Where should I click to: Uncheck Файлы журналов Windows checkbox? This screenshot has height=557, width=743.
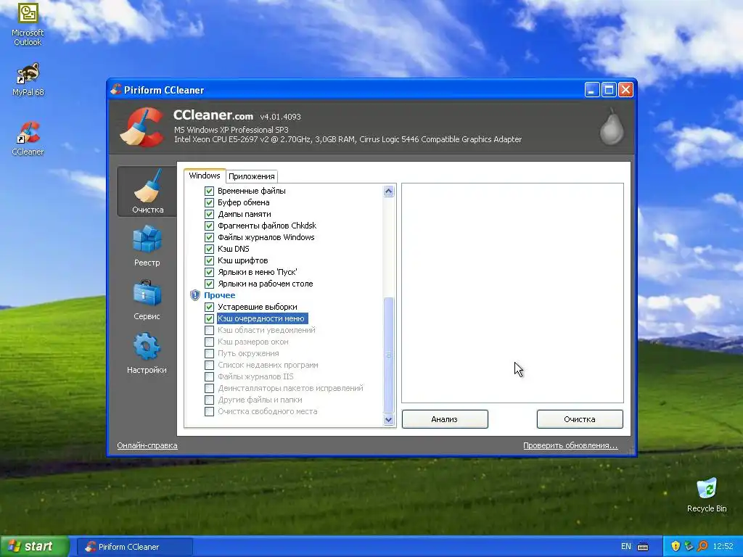(209, 237)
